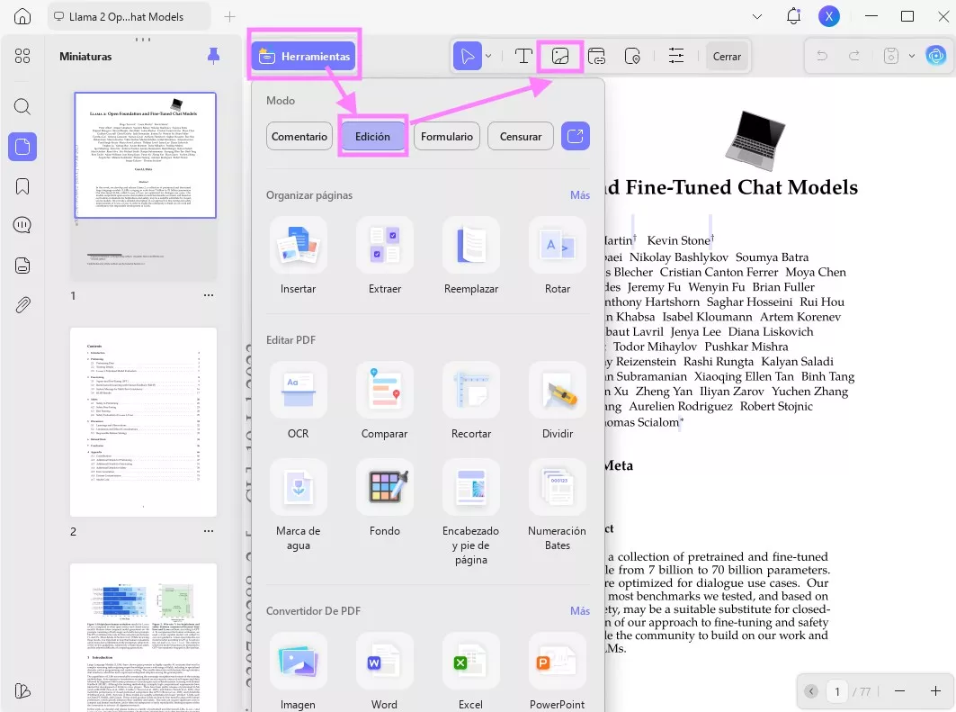The height and width of the screenshot is (712, 956).
Task: Expand the cursor tool dropdown arrow
Action: click(x=488, y=56)
